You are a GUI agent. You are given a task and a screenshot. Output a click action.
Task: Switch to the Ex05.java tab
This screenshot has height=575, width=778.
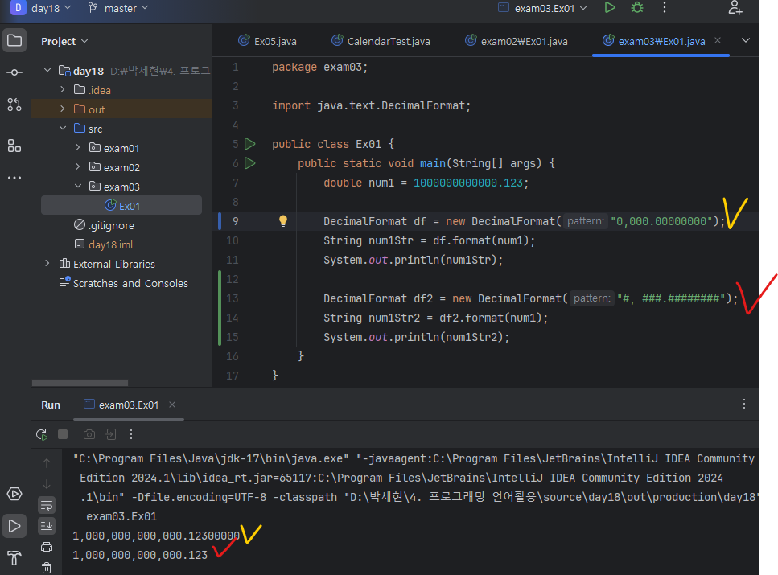click(x=267, y=41)
